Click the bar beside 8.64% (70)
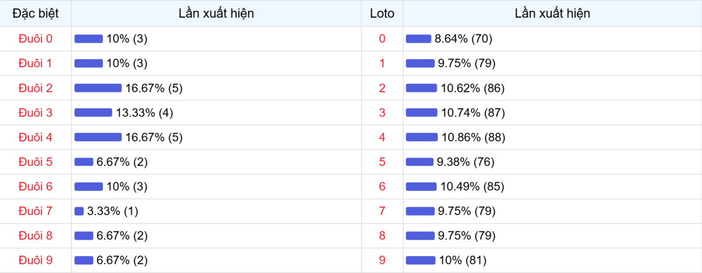The image size is (702, 273). 418,39
